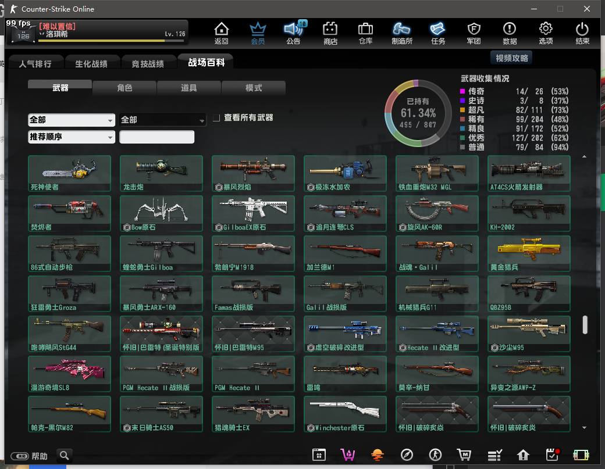Click the 视频攻略 button
Image resolution: width=605 pixels, height=469 pixels.
click(511, 58)
